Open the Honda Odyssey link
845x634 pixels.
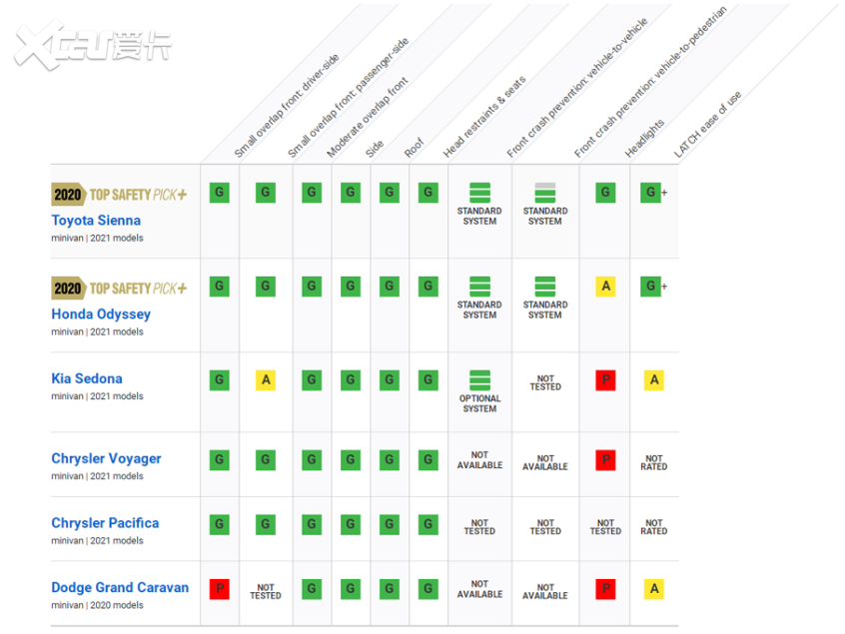[x=101, y=315]
